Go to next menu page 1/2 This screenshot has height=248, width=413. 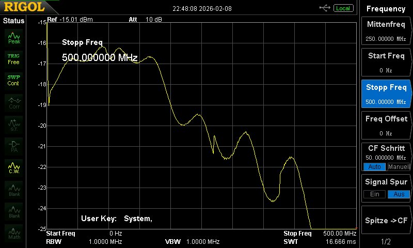pos(386,241)
